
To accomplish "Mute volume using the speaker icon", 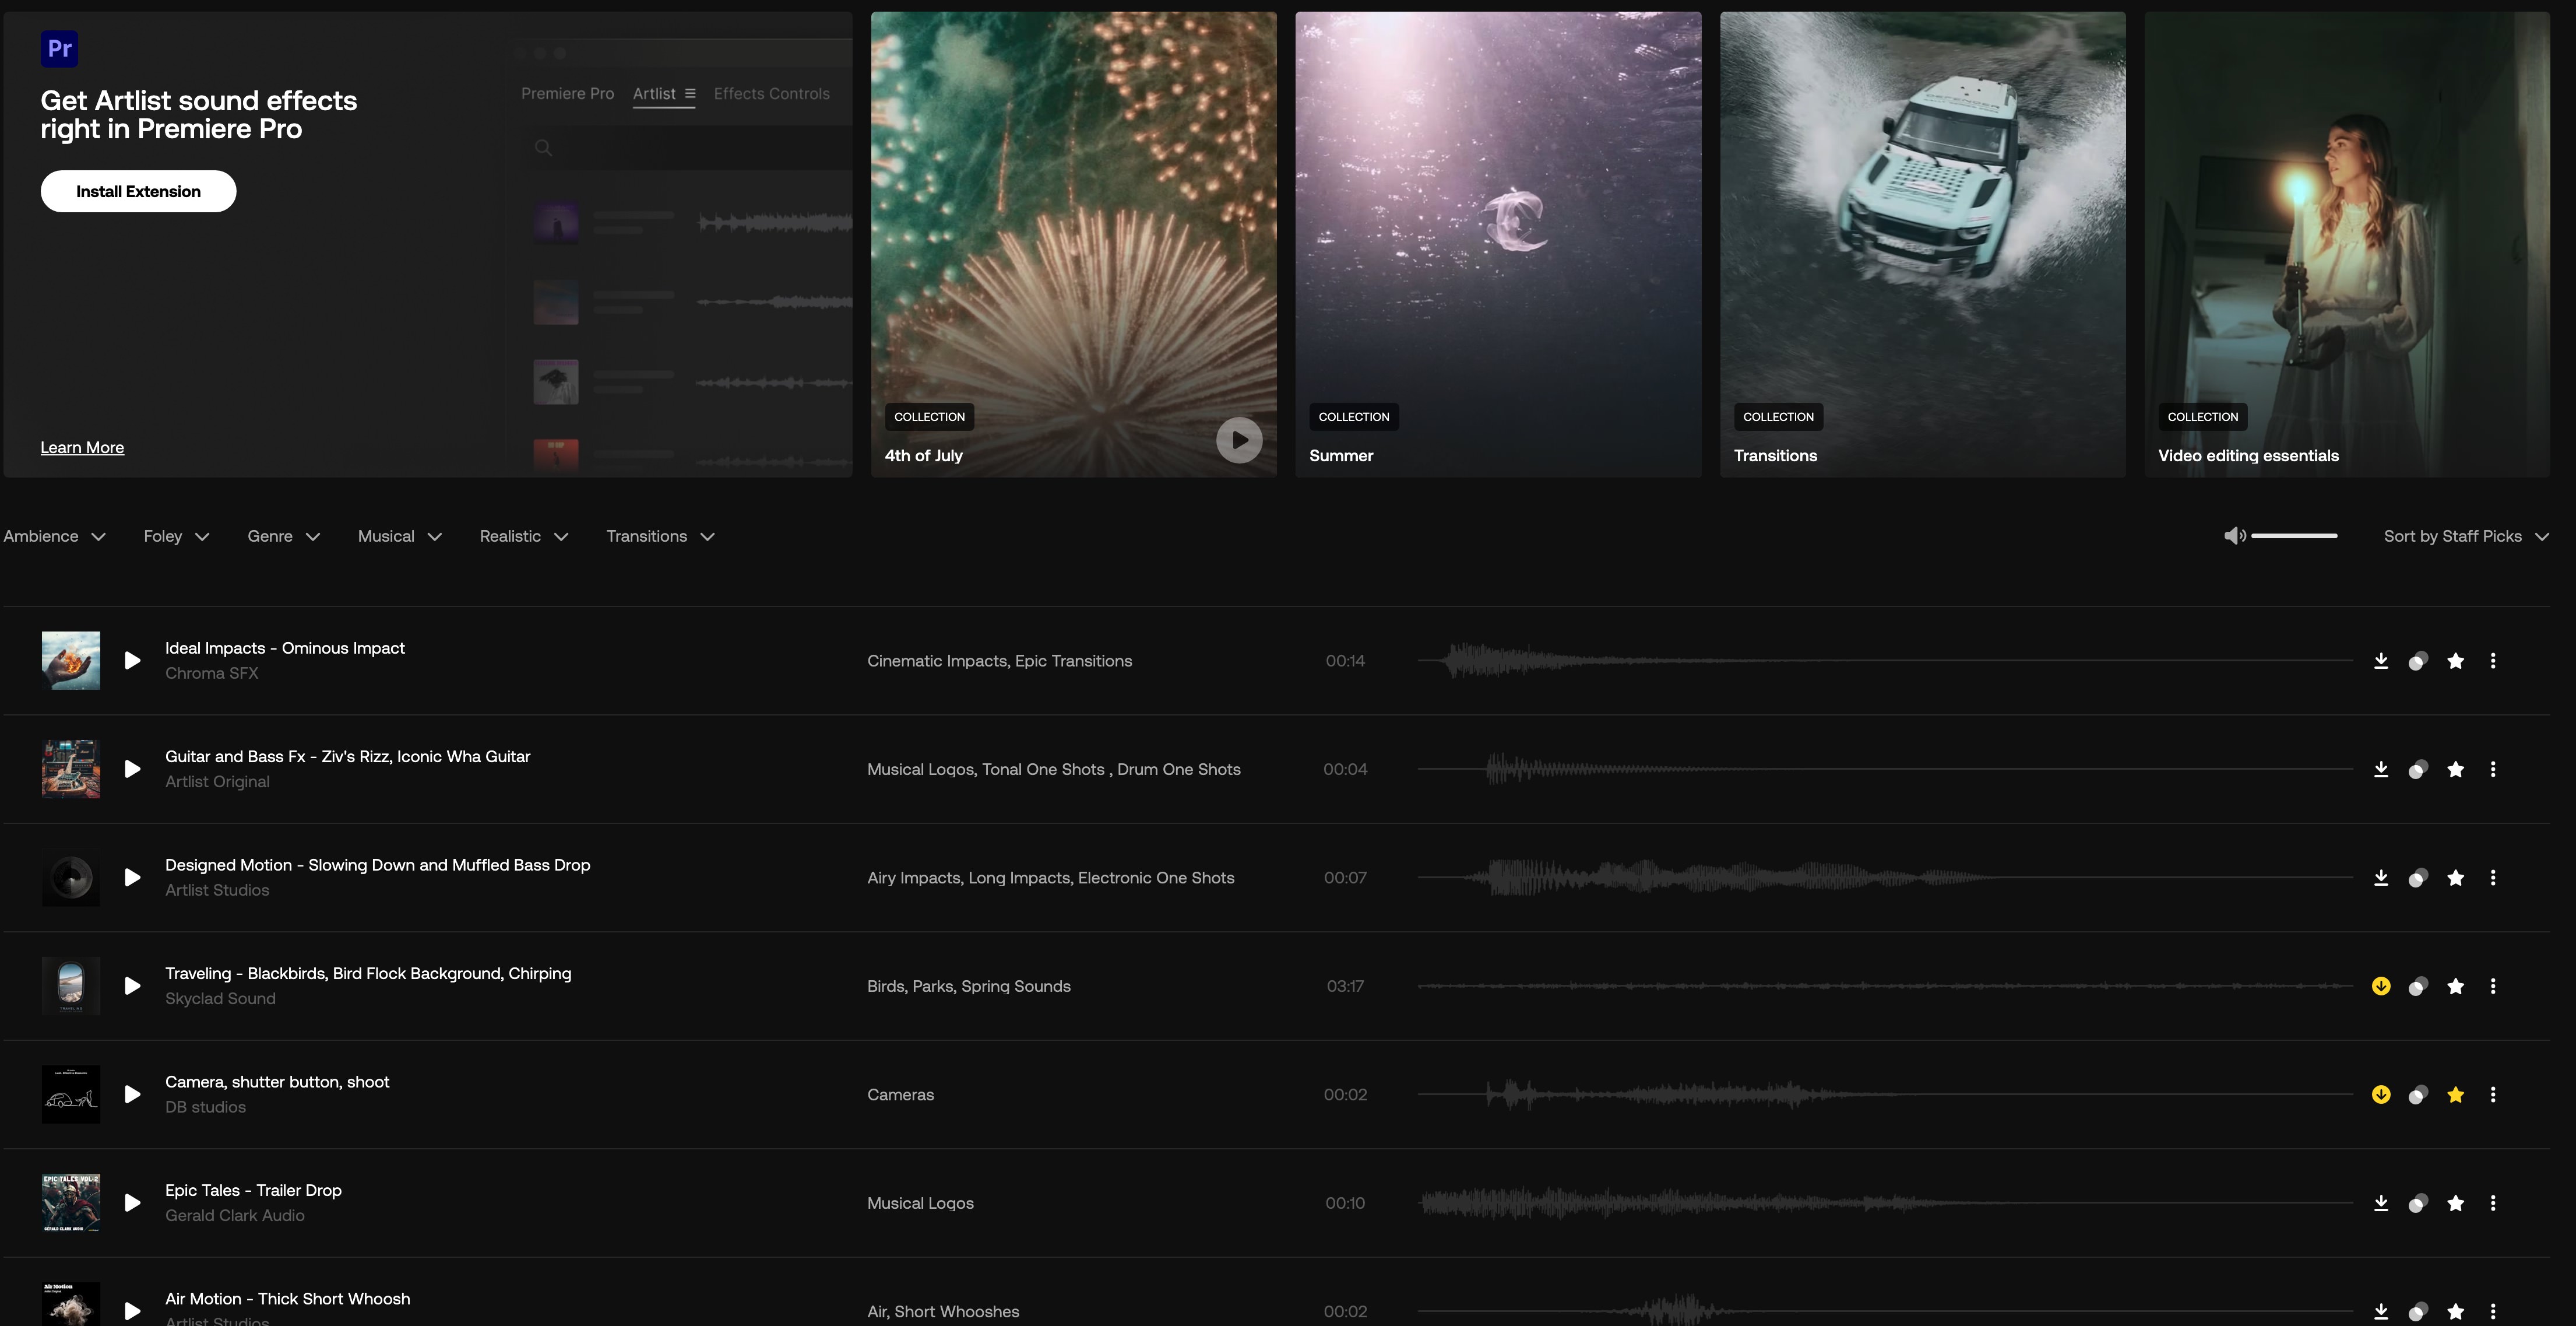I will [2234, 536].
